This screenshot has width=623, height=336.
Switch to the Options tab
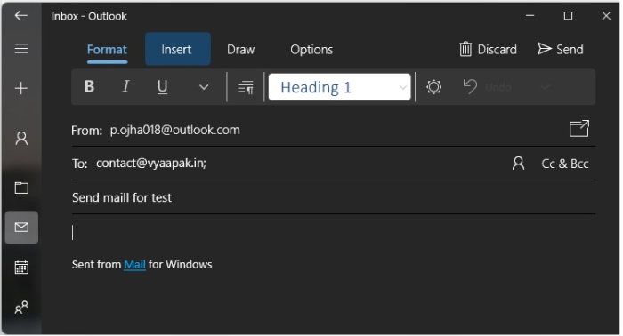coord(311,50)
